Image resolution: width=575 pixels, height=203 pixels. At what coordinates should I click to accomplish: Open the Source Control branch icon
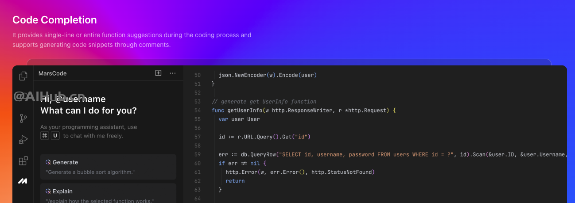(23, 119)
